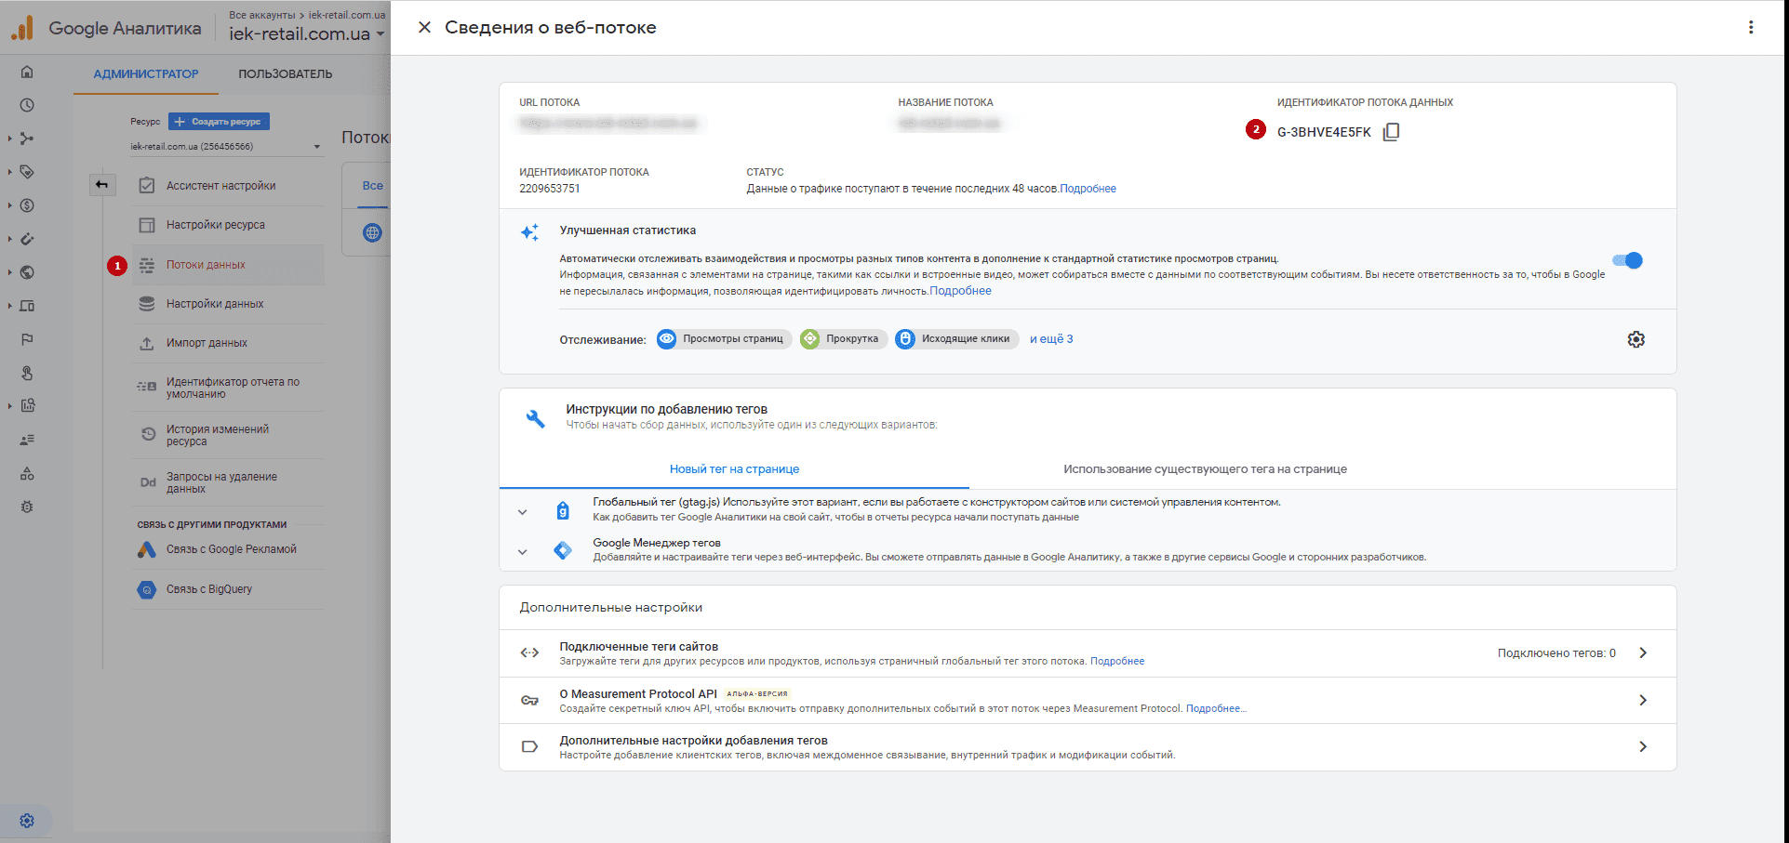
Task: Click the Google Analytics logo
Action: (x=22, y=28)
